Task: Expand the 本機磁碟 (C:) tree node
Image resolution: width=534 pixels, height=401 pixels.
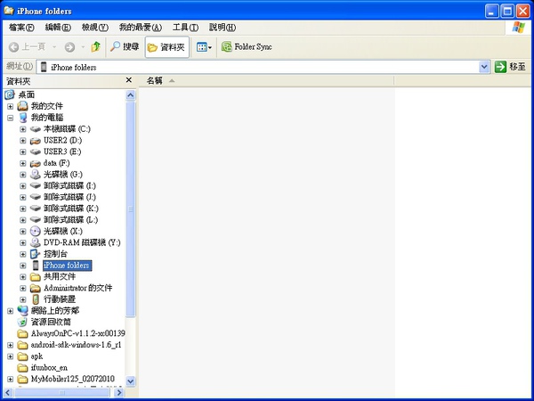Action: click(x=23, y=129)
